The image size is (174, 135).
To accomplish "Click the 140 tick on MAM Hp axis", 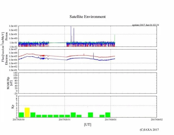I will 15,73.
